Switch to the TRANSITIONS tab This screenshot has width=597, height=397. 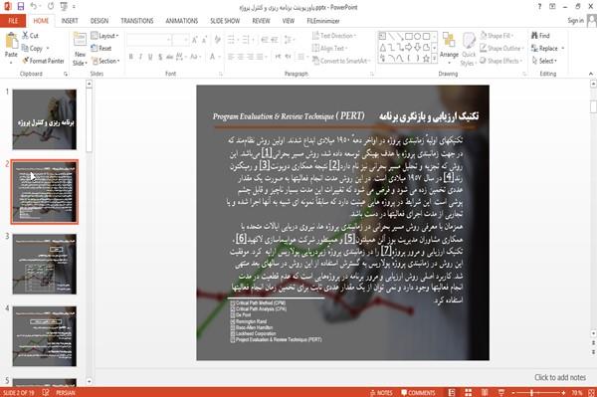[x=136, y=21]
